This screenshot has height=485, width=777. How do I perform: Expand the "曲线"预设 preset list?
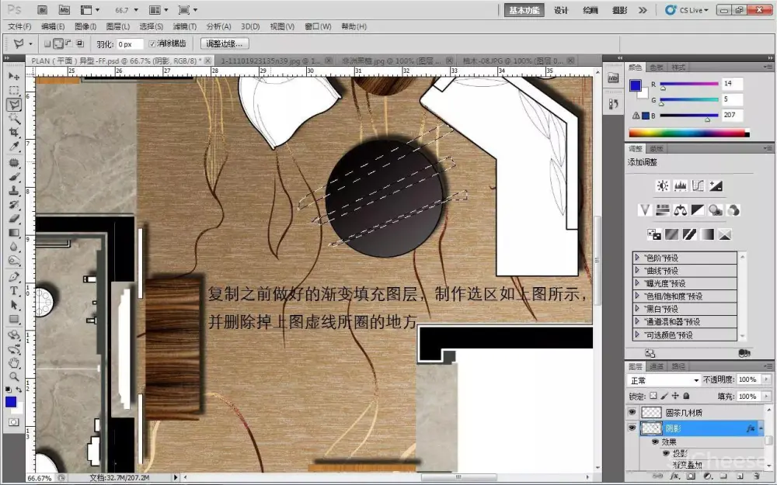[638, 271]
